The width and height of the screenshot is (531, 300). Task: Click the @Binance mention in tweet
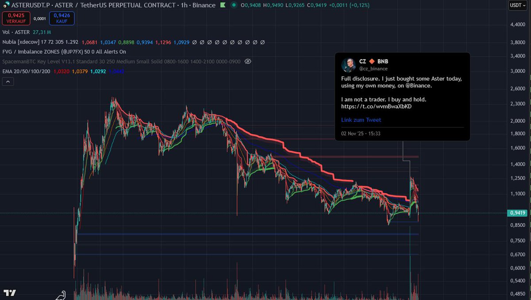[418, 86]
